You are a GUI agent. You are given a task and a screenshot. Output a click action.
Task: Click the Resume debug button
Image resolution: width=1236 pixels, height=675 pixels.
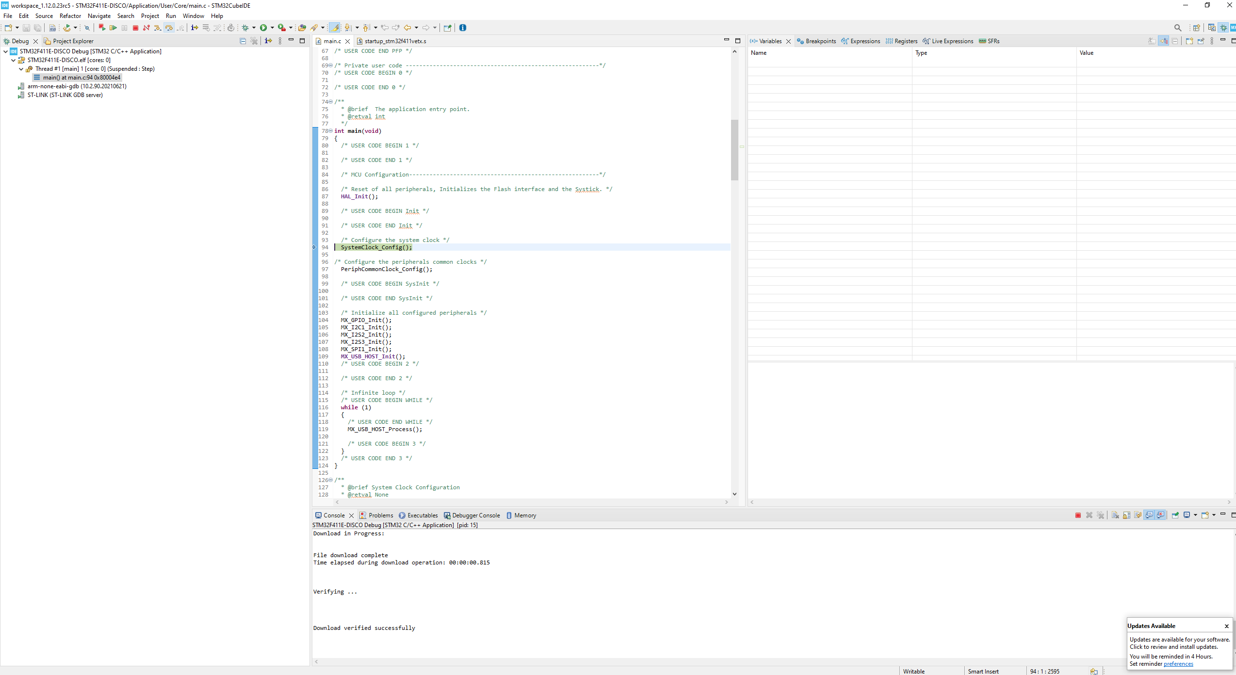113,28
